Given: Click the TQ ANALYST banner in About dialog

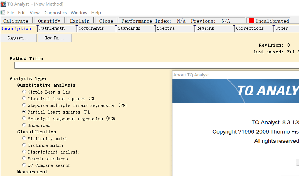Looking at the screenshot, I should (236, 91).
